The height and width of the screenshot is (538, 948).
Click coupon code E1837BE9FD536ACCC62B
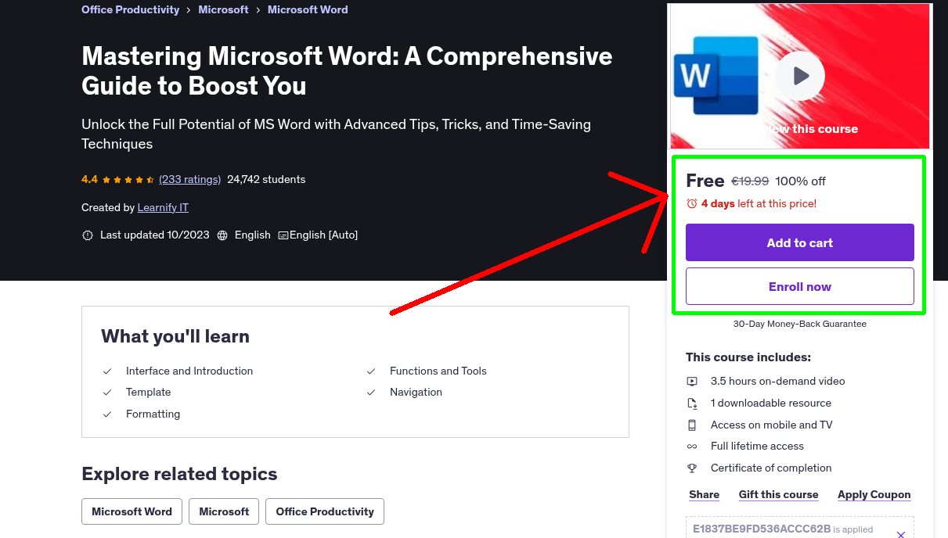click(762, 529)
